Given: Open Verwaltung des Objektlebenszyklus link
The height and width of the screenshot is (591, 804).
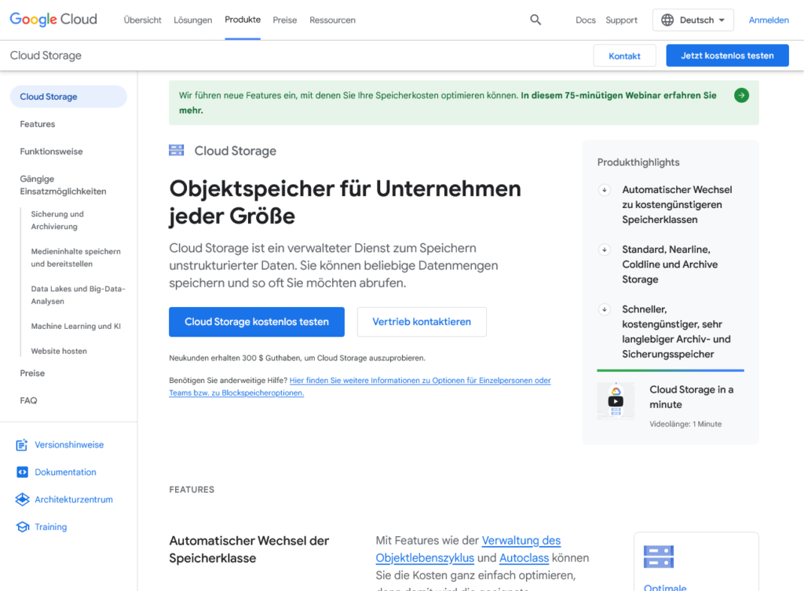Looking at the screenshot, I should 468,549.
